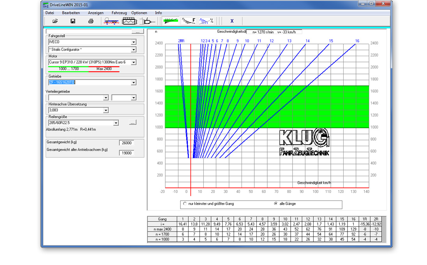Click the Gesamtgewicht 26000 input field

coord(127,143)
